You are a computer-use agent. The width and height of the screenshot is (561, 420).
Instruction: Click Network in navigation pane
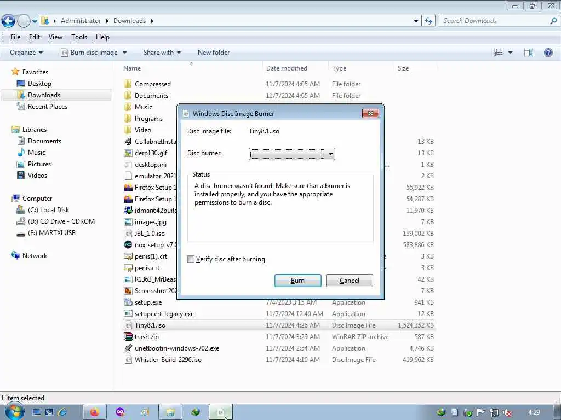point(35,256)
